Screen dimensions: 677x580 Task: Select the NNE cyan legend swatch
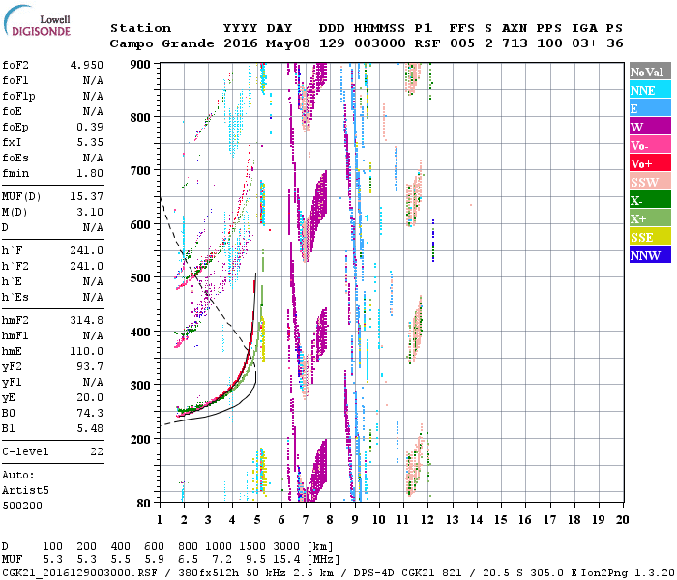(650, 90)
